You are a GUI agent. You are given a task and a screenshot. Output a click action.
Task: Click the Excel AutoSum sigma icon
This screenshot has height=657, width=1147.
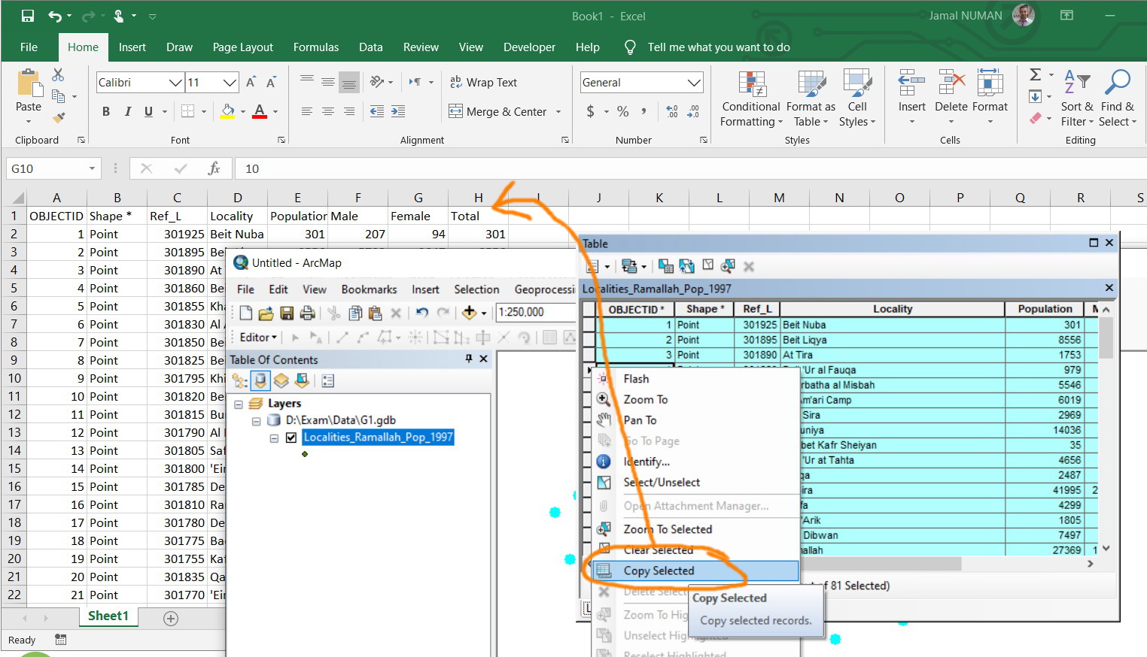pos(1036,74)
